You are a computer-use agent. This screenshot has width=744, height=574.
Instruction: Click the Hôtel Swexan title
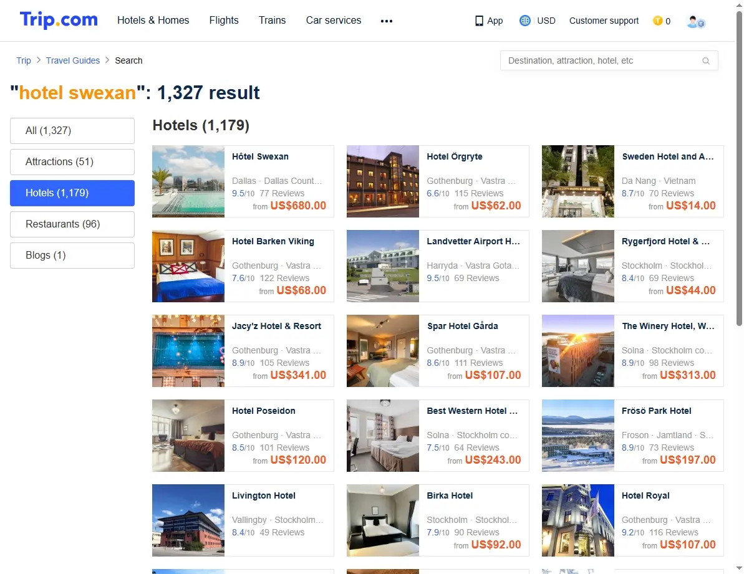click(260, 156)
